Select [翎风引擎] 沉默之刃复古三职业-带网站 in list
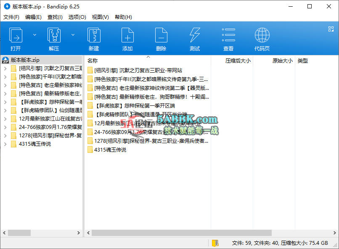The image size is (339, 249). (138, 71)
